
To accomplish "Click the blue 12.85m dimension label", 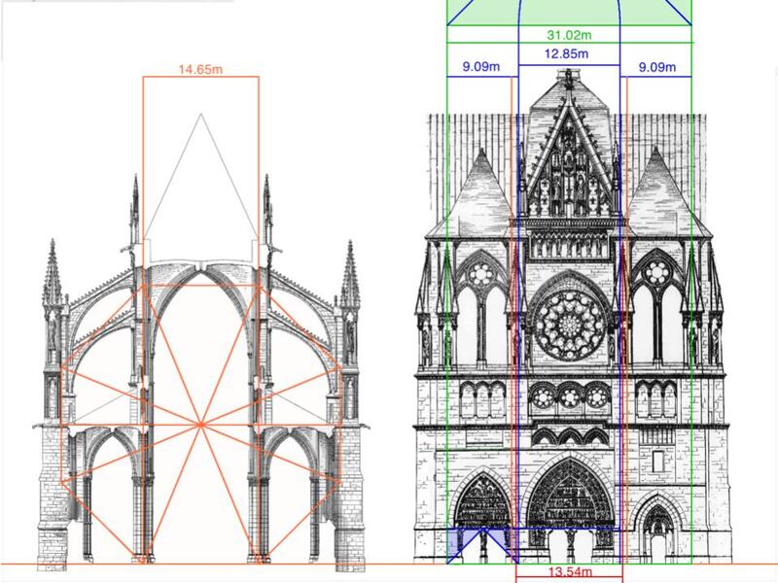I will click(566, 53).
